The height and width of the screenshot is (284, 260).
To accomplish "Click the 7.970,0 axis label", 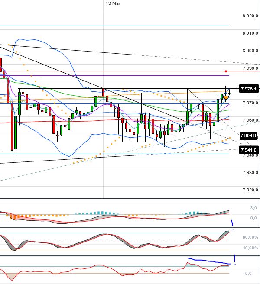I will pyautogui.click(x=250, y=103).
